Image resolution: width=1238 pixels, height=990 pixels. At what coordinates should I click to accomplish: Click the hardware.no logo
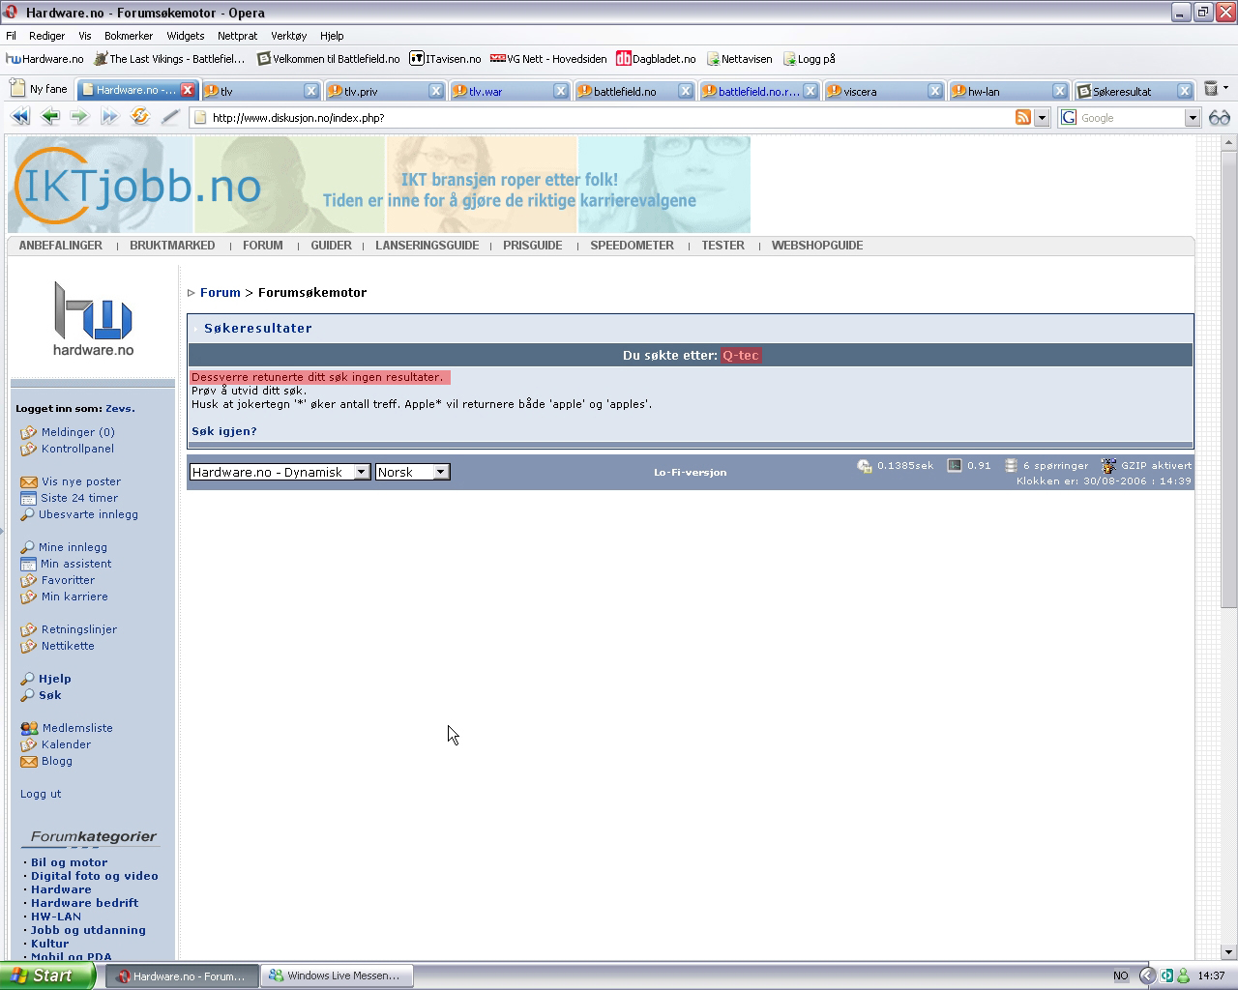coord(93,318)
